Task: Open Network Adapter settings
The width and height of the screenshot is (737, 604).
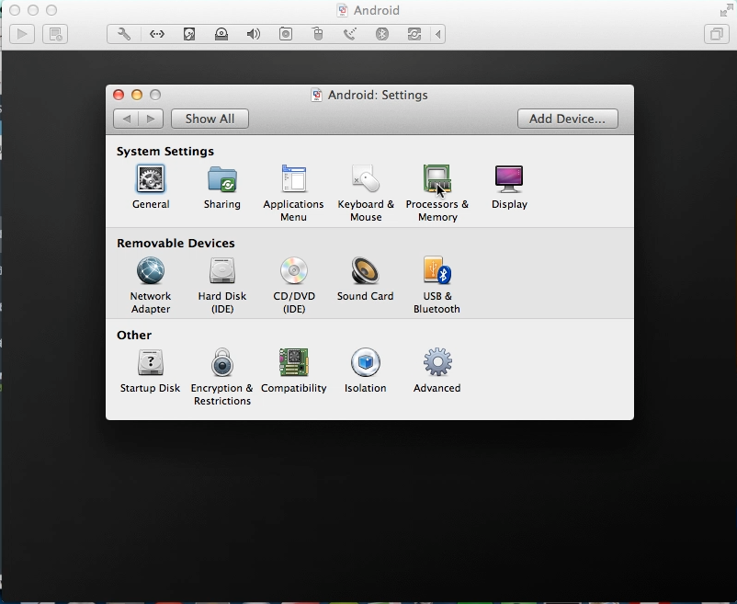Action: (151, 285)
